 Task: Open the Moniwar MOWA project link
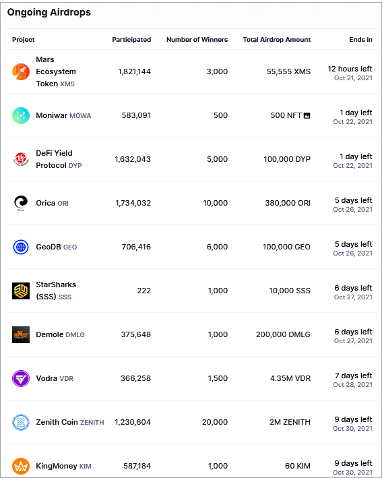(x=63, y=115)
